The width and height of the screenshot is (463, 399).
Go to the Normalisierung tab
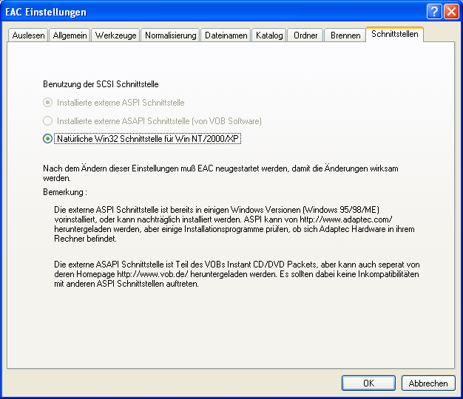pyautogui.click(x=170, y=35)
